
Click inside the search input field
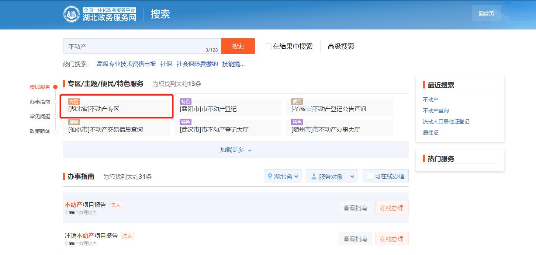[x=140, y=46]
